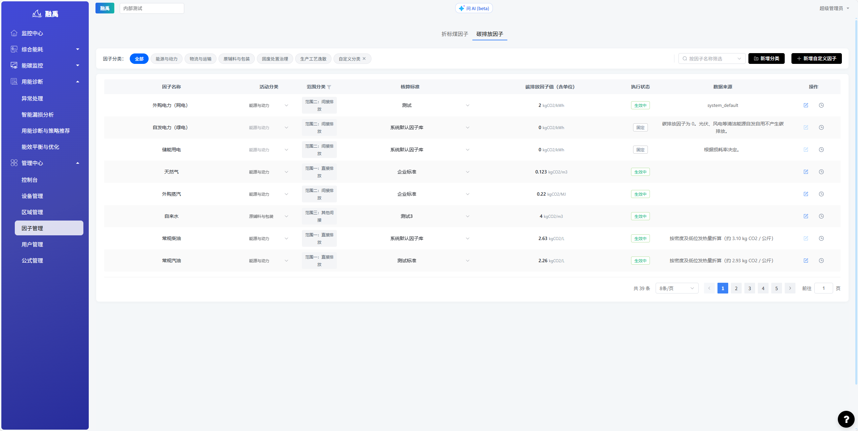
Task: Filter by 物流与运输 category
Action: [200, 58]
